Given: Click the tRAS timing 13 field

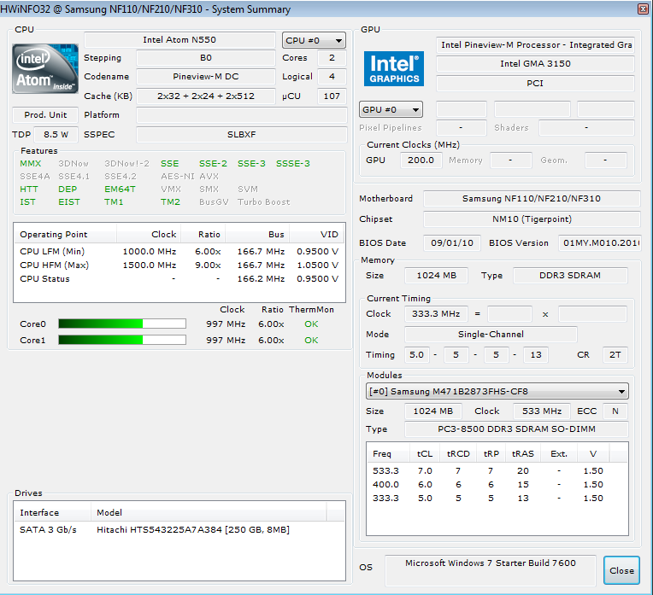Looking at the screenshot, I should [536, 355].
